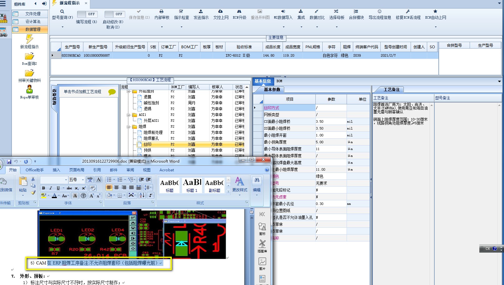The width and height of the screenshot is (504, 285).
Task: Select the 基本信息 tab
Action: tap(263, 81)
